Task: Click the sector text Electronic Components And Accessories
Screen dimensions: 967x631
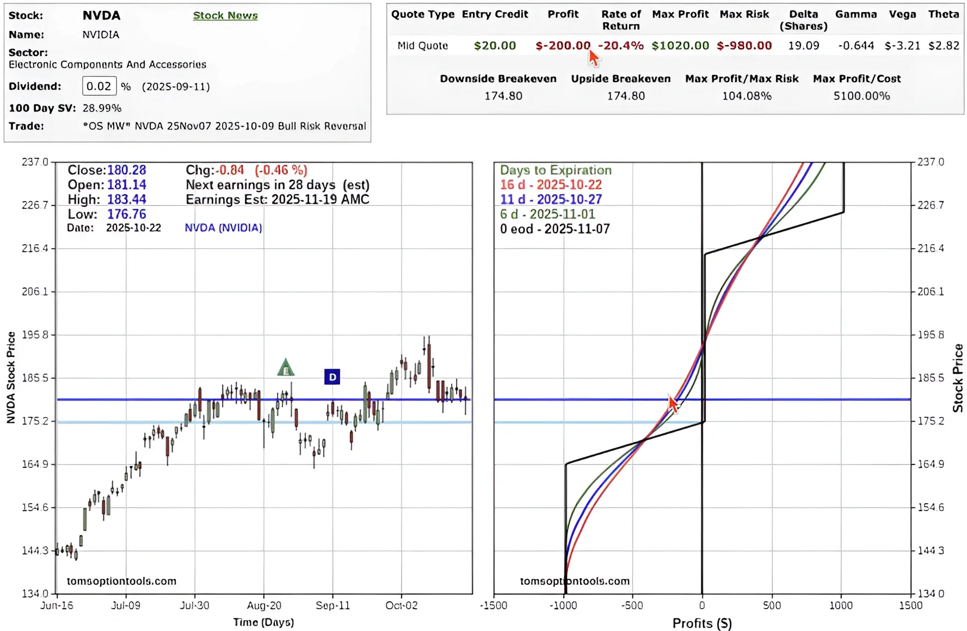Action: (108, 64)
